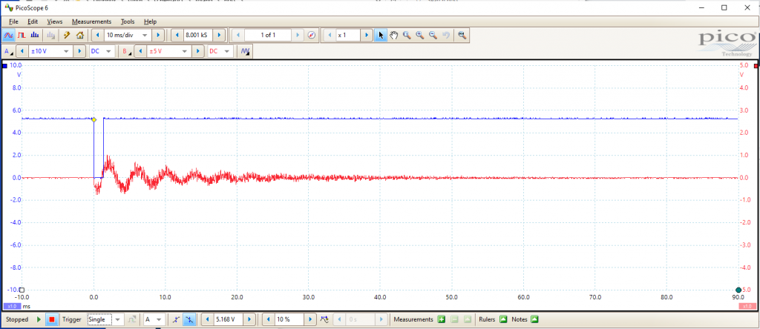Increase Channel B voltage range
760x329 pixels.
pyautogui.click(x=197, y=51)
